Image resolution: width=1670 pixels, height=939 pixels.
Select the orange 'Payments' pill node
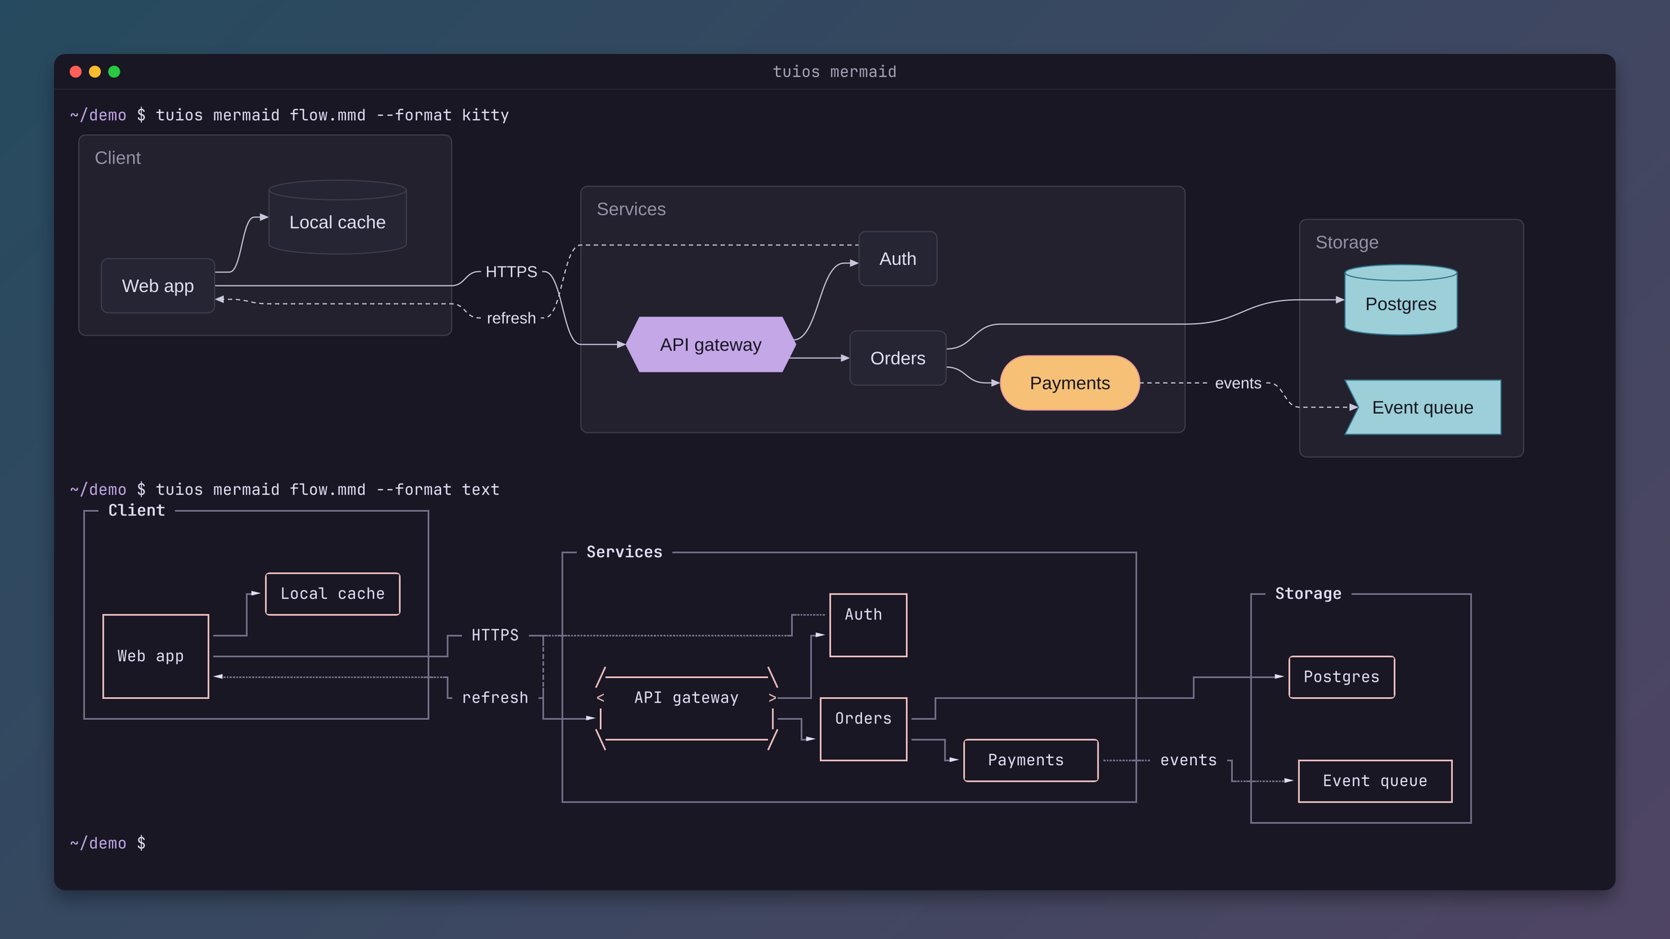[x=1069, y=383]
